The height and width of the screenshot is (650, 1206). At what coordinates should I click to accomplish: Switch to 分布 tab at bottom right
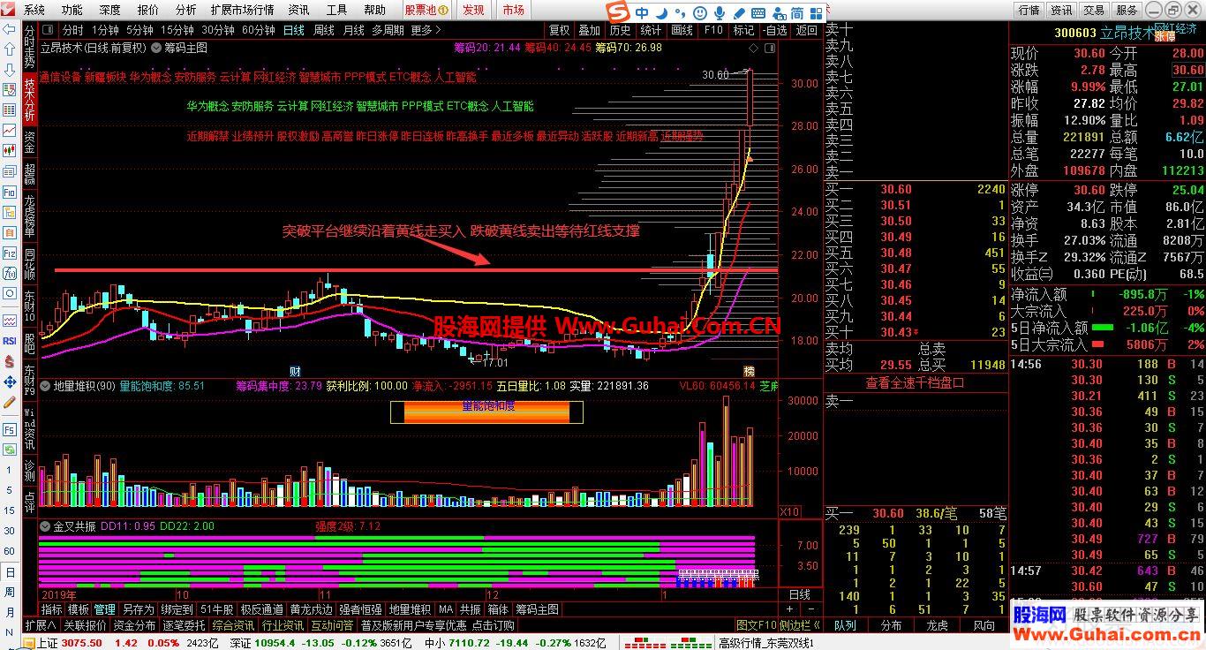891,625
